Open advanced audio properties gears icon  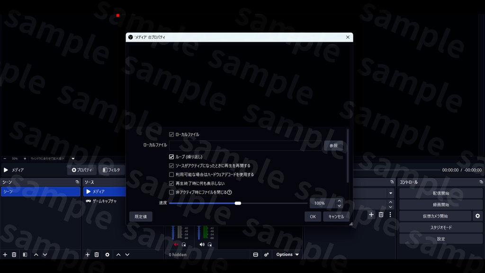(266, 255)
